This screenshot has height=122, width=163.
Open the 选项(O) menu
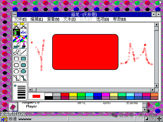[x=102, y=19]
